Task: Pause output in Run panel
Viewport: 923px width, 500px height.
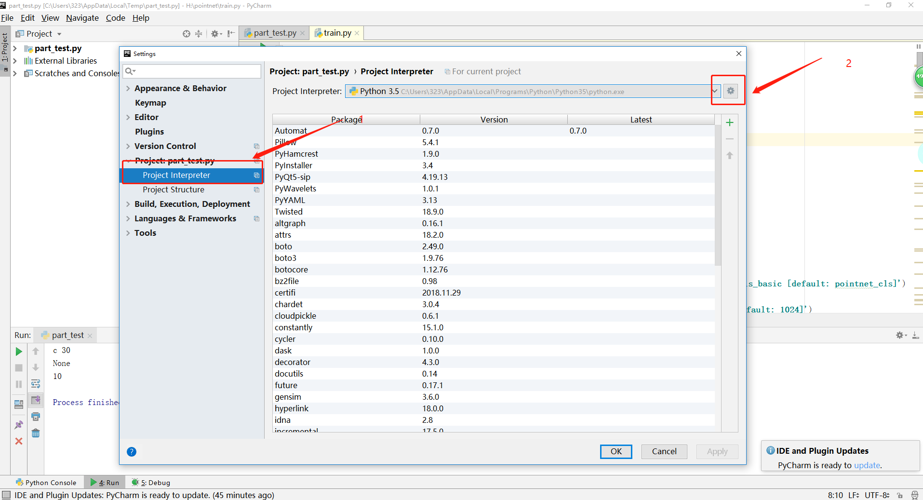Action: pyautogui.click(x=19, y=384)
